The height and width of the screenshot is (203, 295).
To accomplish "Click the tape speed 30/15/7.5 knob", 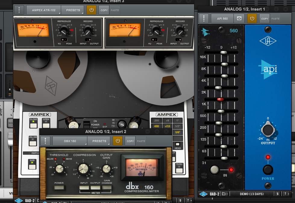I will click(122, 124).
